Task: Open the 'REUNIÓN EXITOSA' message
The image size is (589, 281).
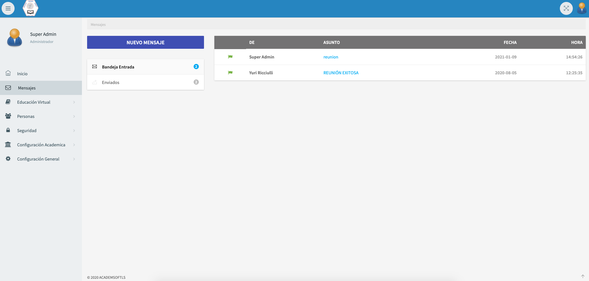Action: (x=341, y=73)
